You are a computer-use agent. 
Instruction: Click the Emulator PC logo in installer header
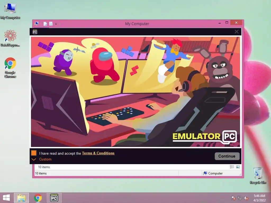35,32
